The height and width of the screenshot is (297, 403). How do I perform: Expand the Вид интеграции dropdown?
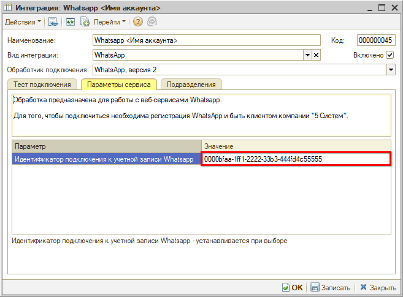click(307, 55)
